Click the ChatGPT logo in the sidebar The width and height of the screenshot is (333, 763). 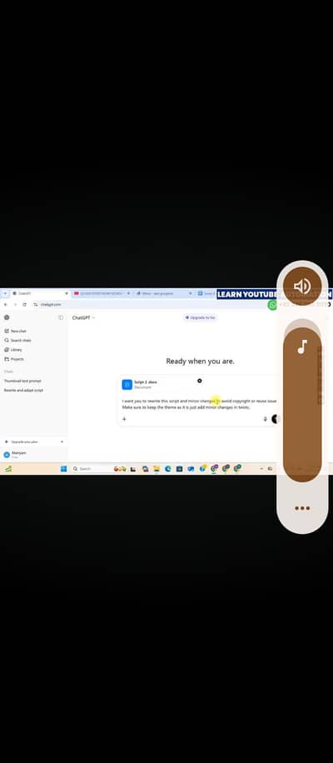coord(7,317)
